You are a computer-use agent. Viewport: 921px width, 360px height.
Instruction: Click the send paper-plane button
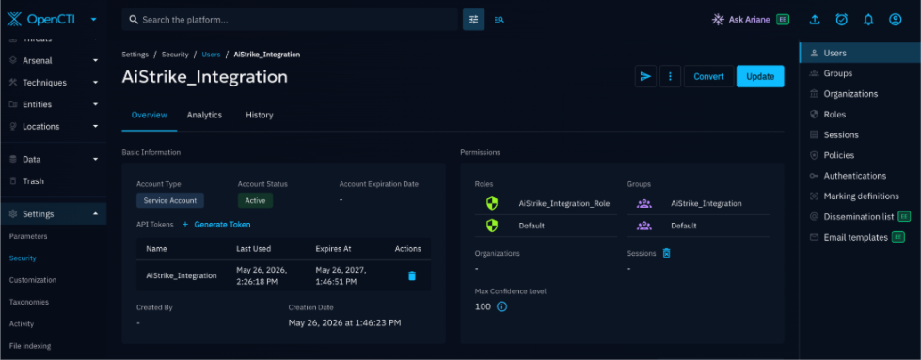point(645,76)
